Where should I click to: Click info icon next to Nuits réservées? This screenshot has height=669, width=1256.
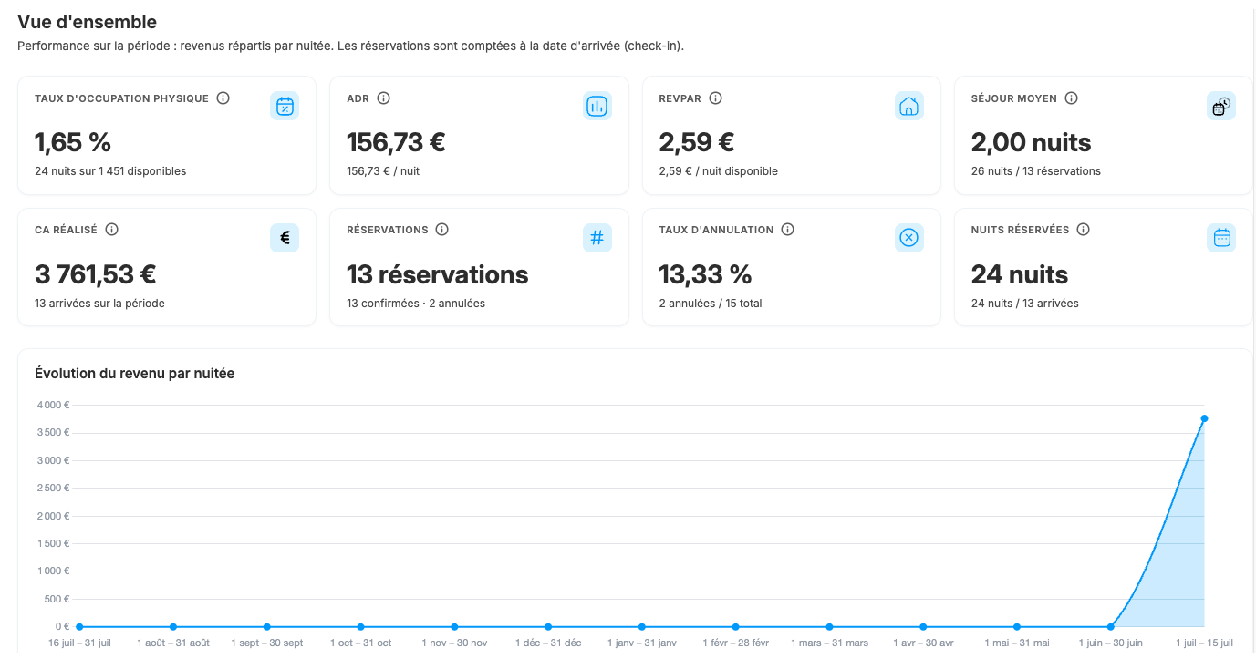tap(1084, 230)
